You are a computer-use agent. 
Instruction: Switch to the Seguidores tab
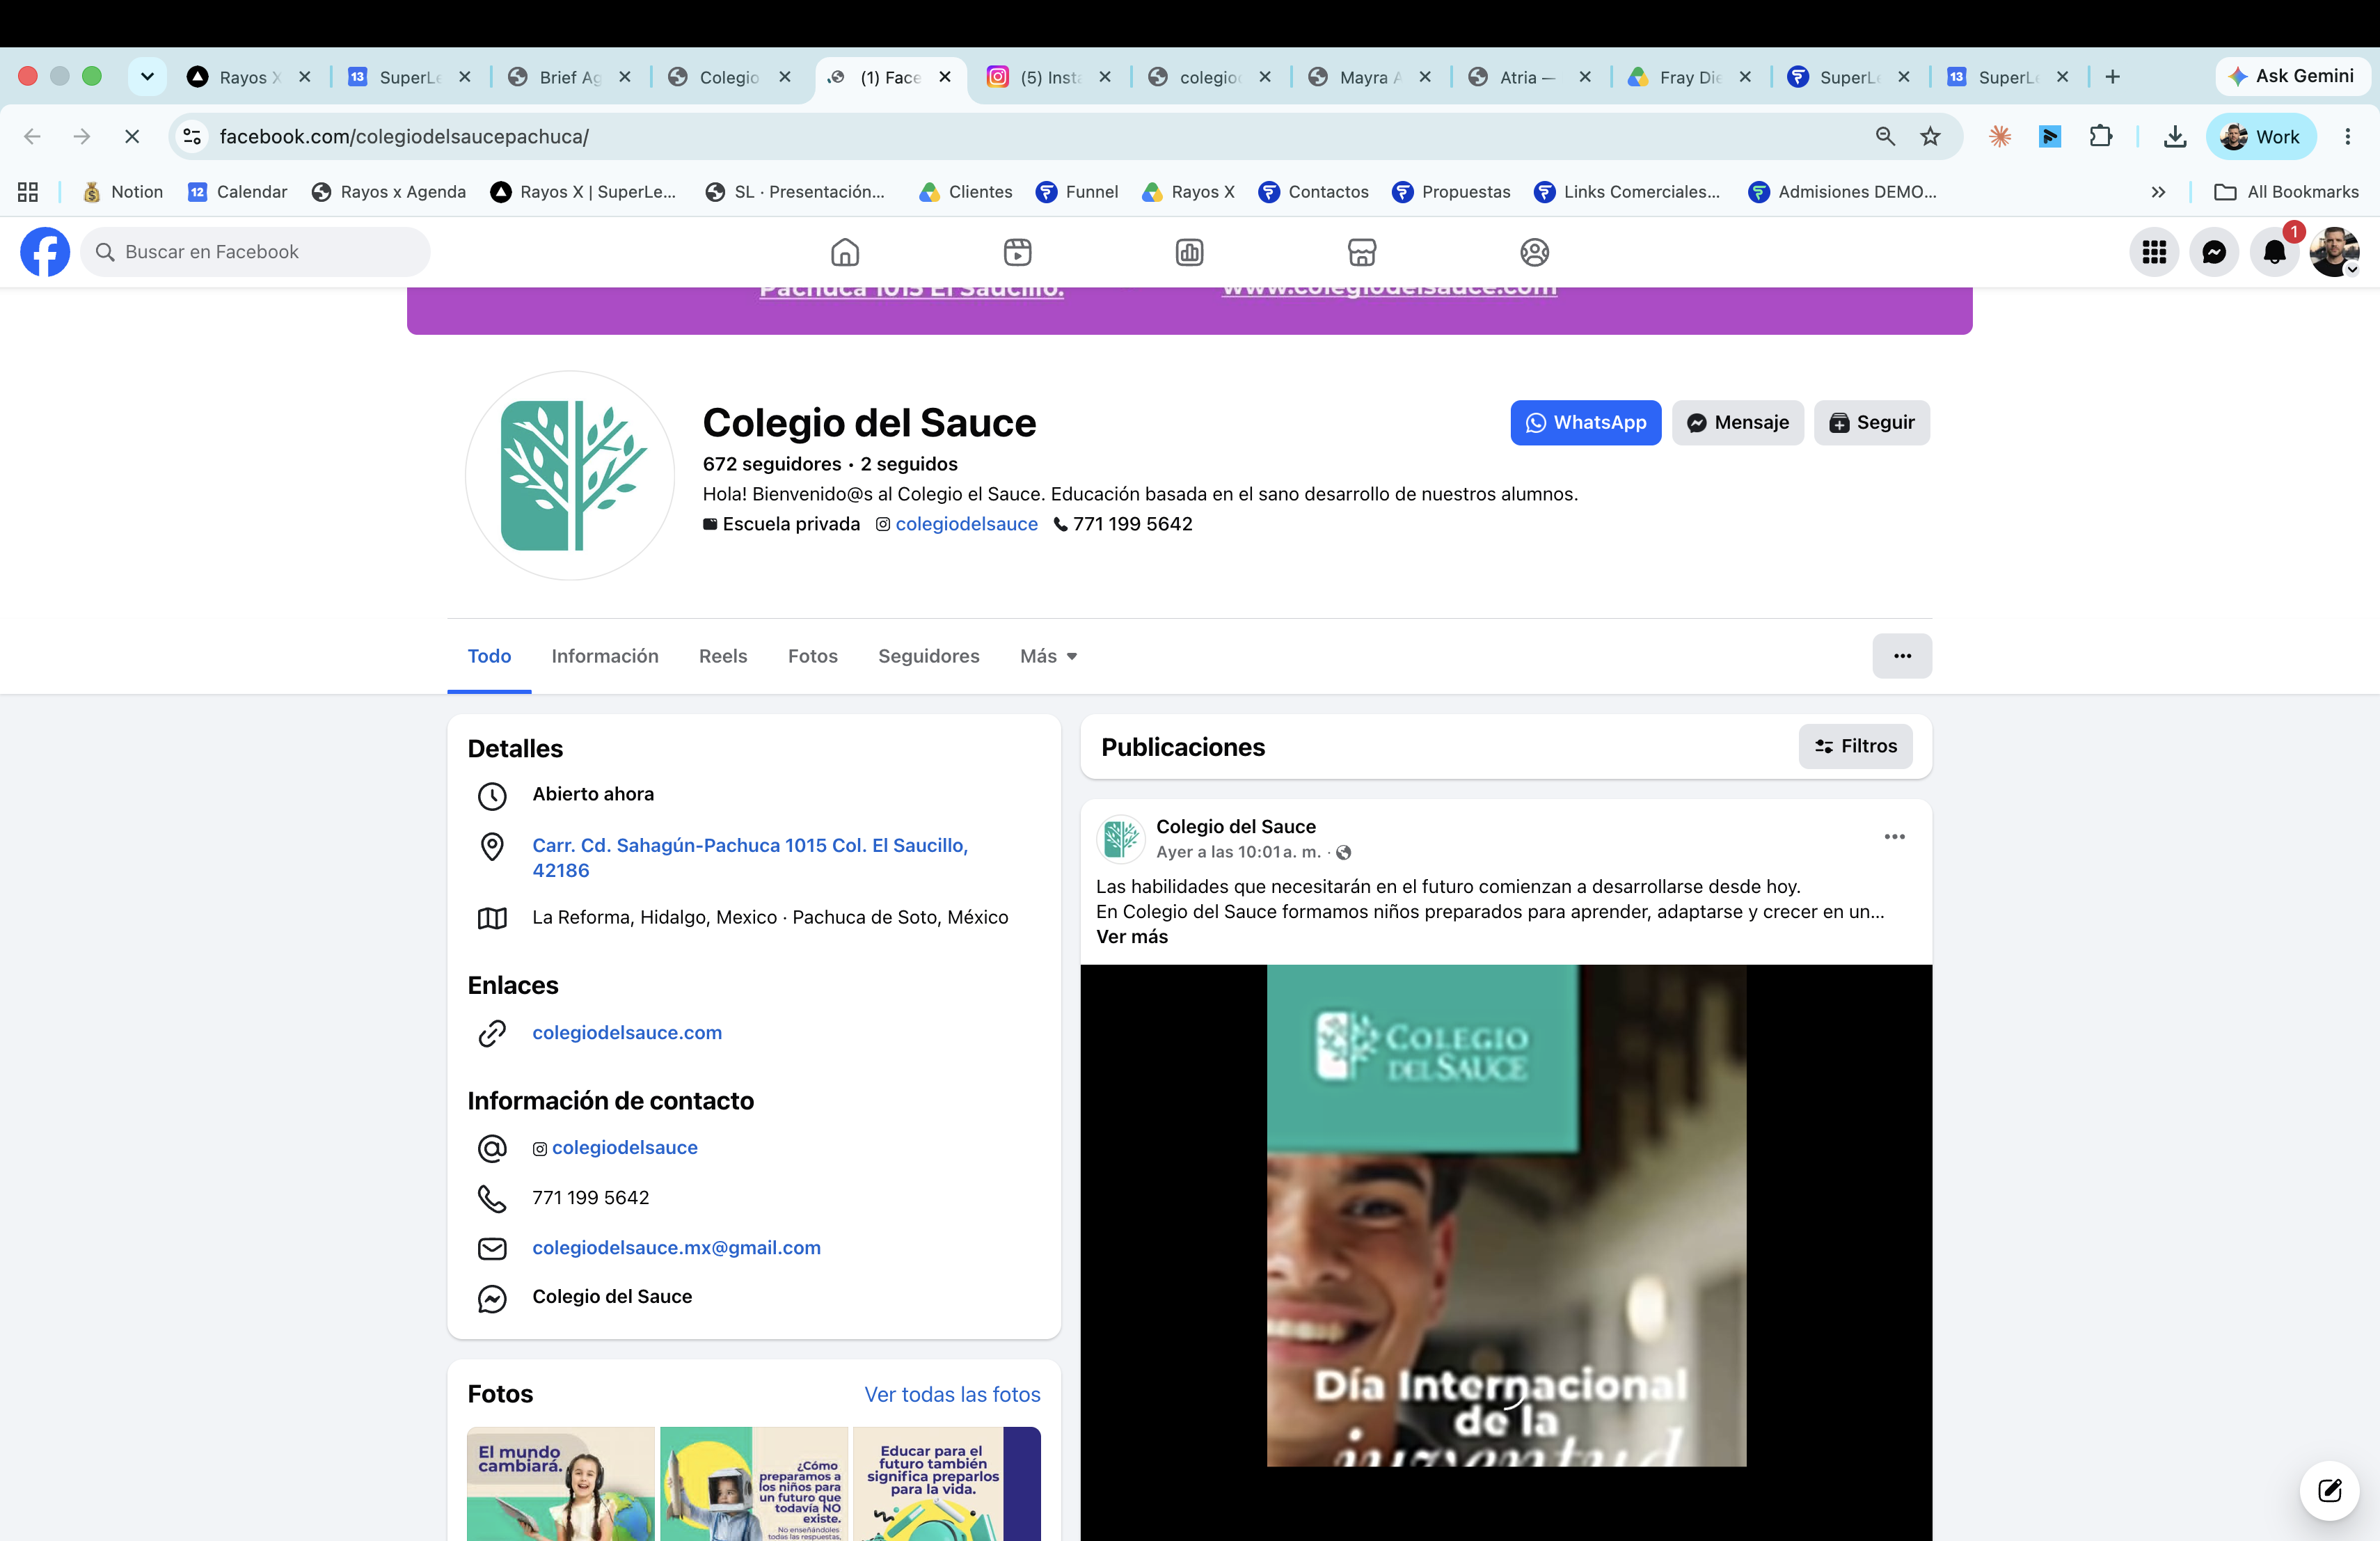[x=928, y=656]
